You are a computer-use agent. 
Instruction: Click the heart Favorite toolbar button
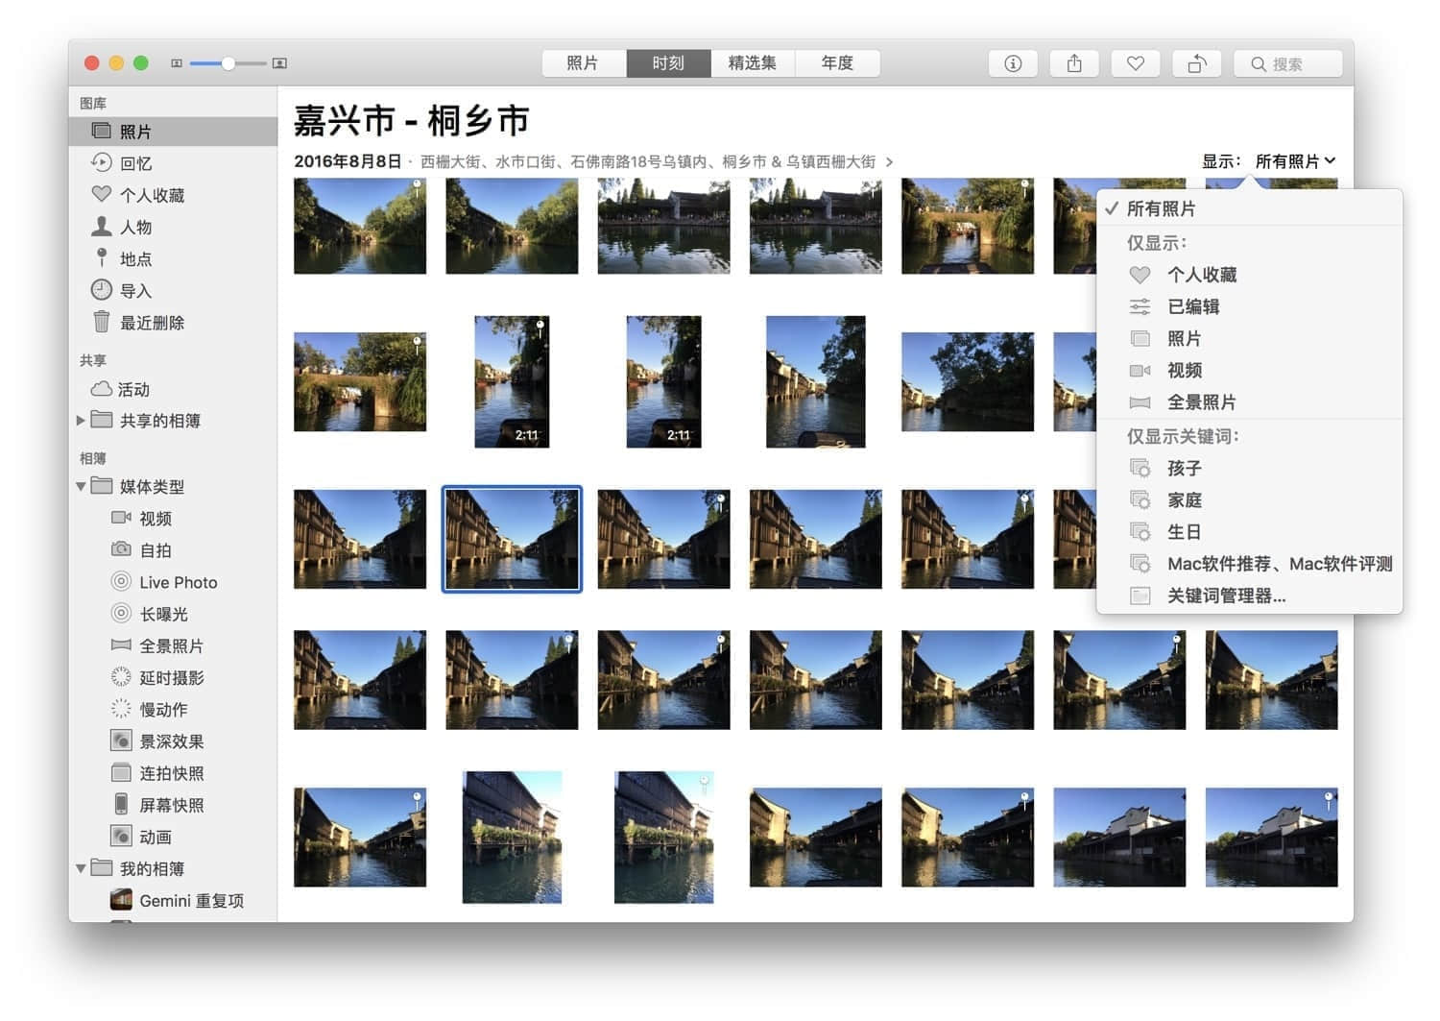(1136, 63)
